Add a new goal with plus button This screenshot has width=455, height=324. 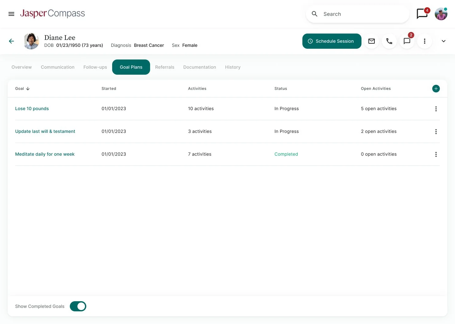click(436, 89)
